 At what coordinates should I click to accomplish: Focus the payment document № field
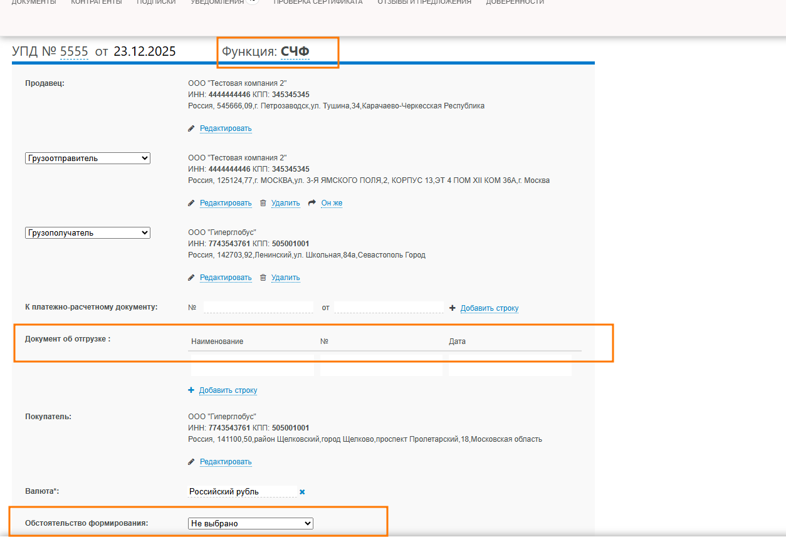click(258, 308)
